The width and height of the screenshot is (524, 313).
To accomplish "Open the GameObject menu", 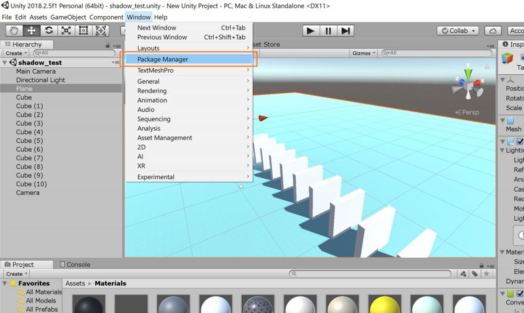I will 68,17.
